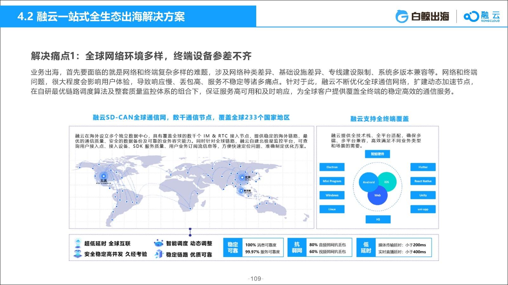Click the slide title 4.2 融云一站式全生态出海解决方案
Screen dimensions: 508x285
coord(101,16)
